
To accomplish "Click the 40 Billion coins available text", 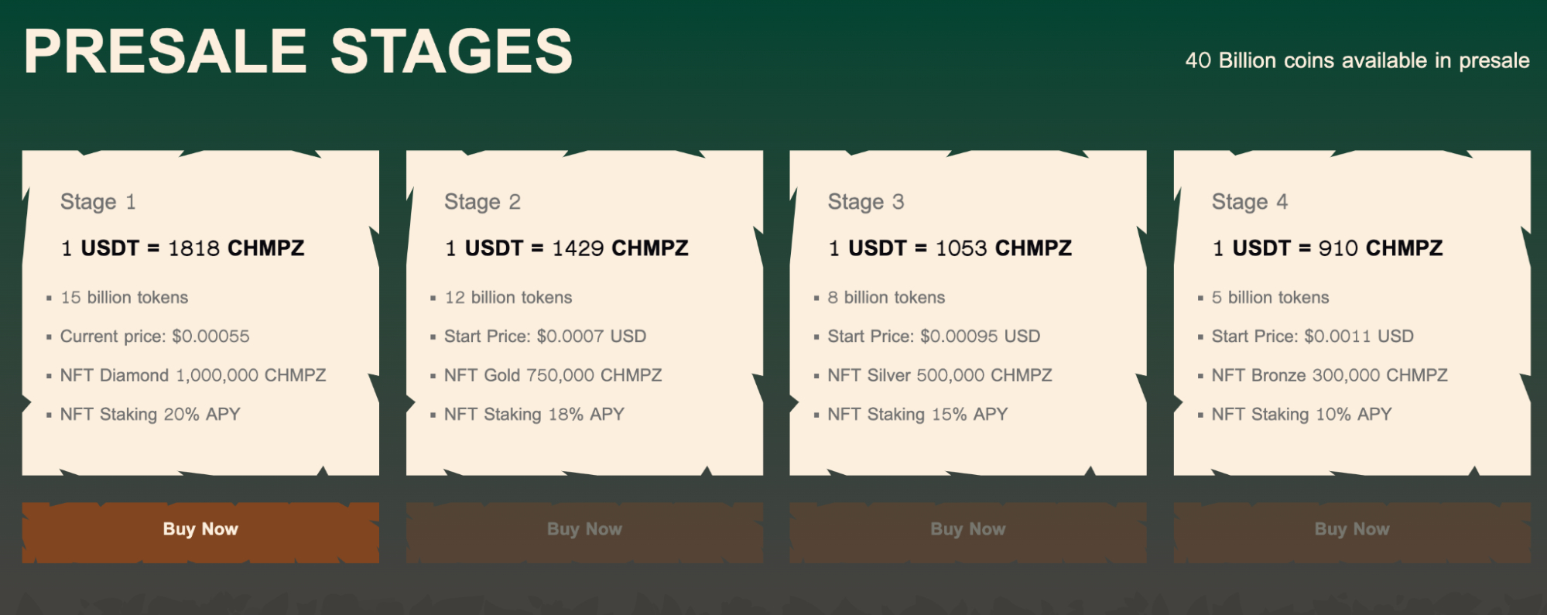I will click(x=1357, y=60).
